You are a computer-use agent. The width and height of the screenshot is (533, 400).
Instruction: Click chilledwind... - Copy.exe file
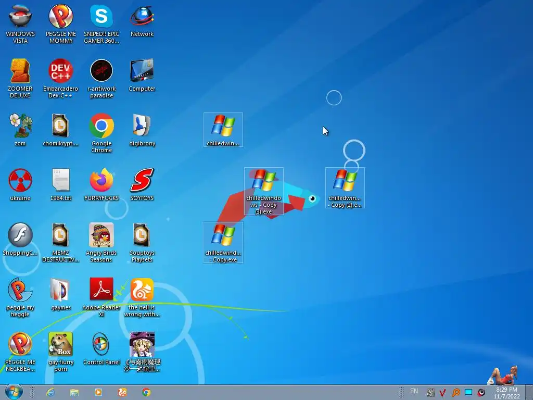point(223,243)
